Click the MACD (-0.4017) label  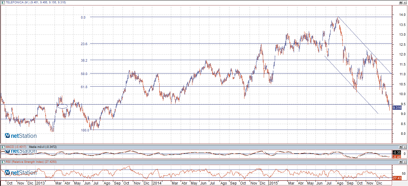point(16,147)
